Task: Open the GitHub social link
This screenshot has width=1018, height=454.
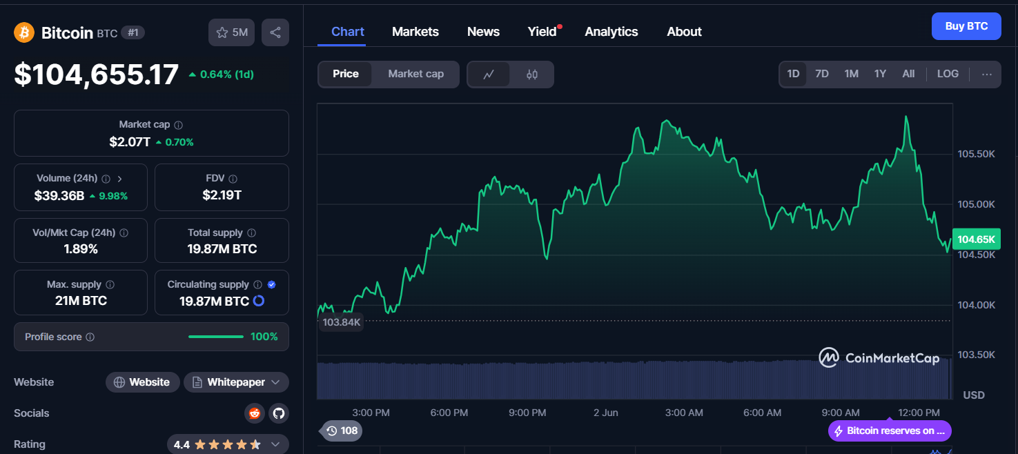Action: 279,413
